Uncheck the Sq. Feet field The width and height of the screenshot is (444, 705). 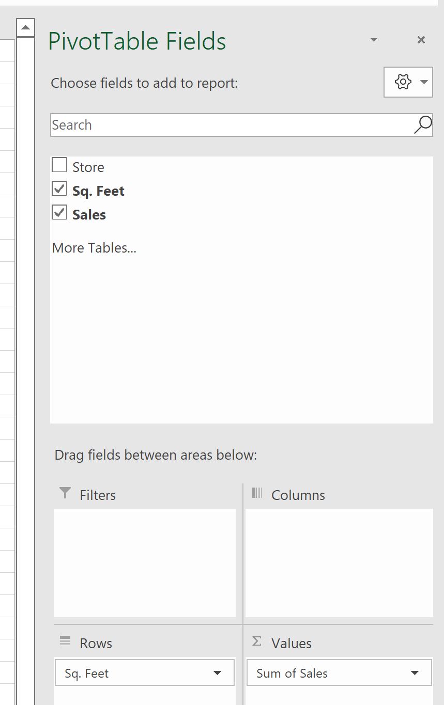[59, 189]
